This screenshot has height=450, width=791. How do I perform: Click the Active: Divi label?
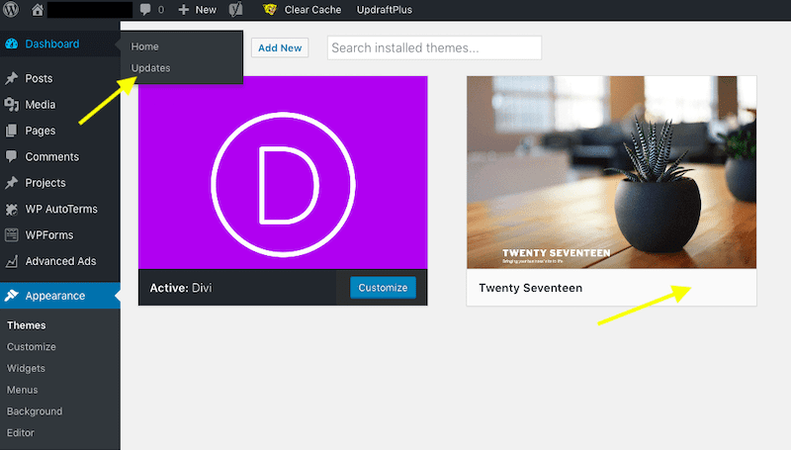click(181, 288)
